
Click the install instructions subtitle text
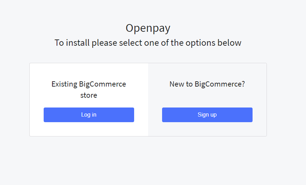(148, 43)
